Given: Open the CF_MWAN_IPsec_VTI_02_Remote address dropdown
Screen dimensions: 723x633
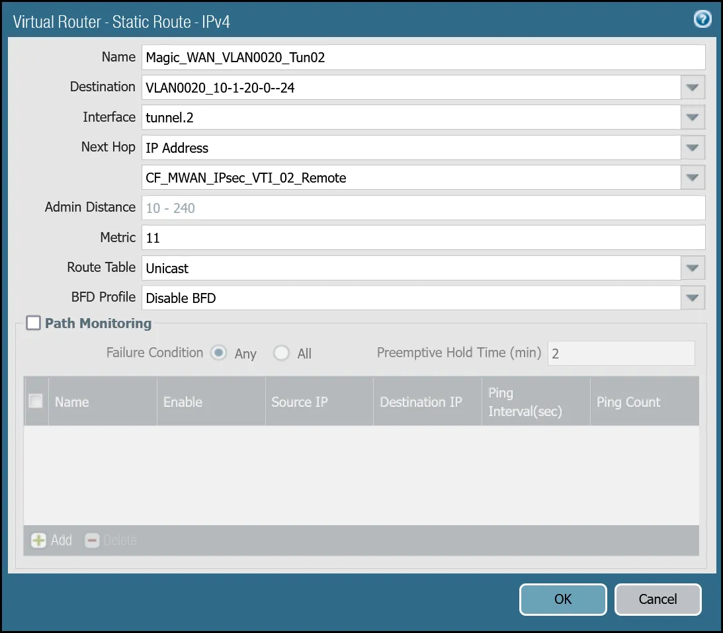Looking at the screenshot, I should (693, 177).
